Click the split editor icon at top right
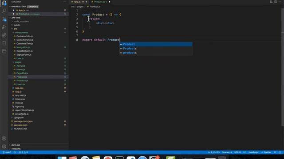Viewport: 284px width, 159px height. (x=276, y=2)
